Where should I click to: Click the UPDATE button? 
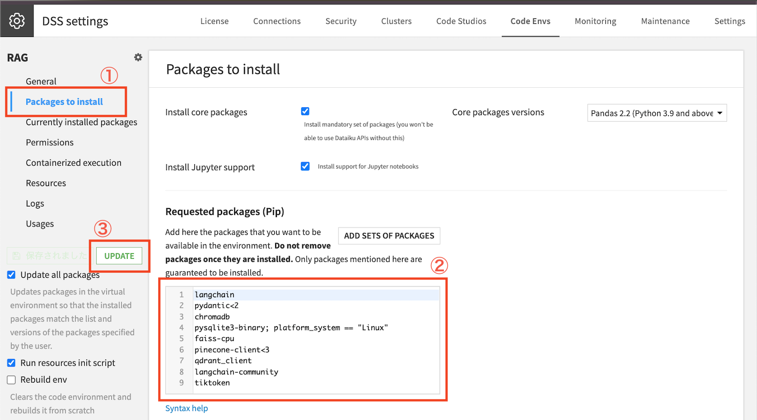coord(119,256)
